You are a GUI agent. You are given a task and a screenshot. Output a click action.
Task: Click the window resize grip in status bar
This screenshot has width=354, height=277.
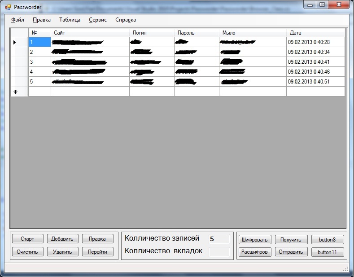[x=345, y=268]
